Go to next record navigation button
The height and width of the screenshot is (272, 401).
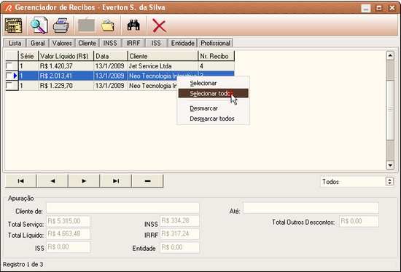[x=84, y=181]
